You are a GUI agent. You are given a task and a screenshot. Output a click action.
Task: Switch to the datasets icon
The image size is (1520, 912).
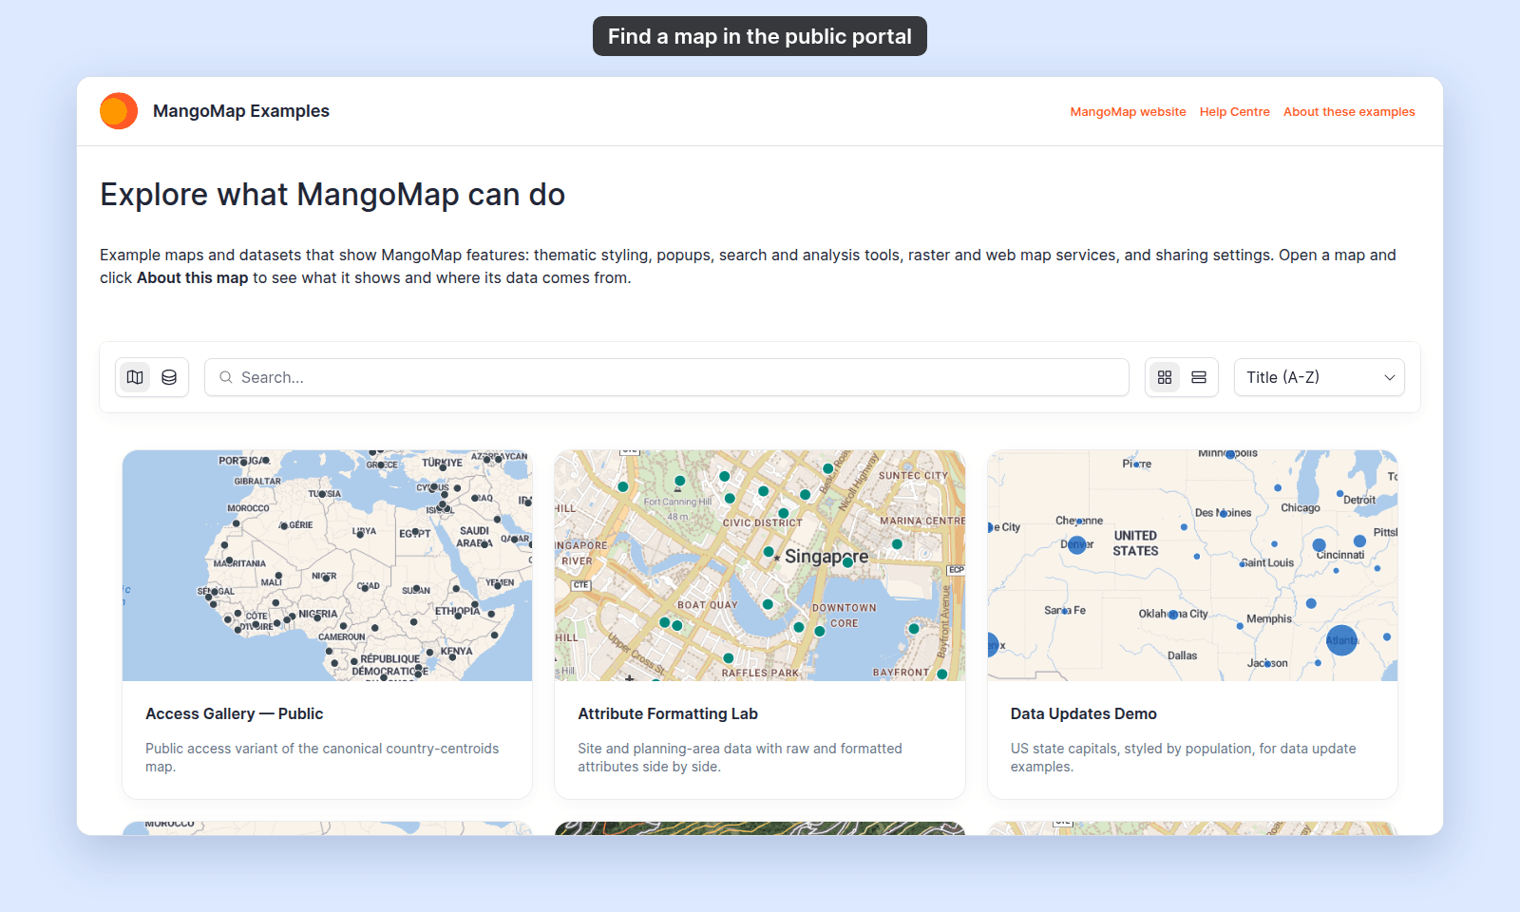[169, 377]
